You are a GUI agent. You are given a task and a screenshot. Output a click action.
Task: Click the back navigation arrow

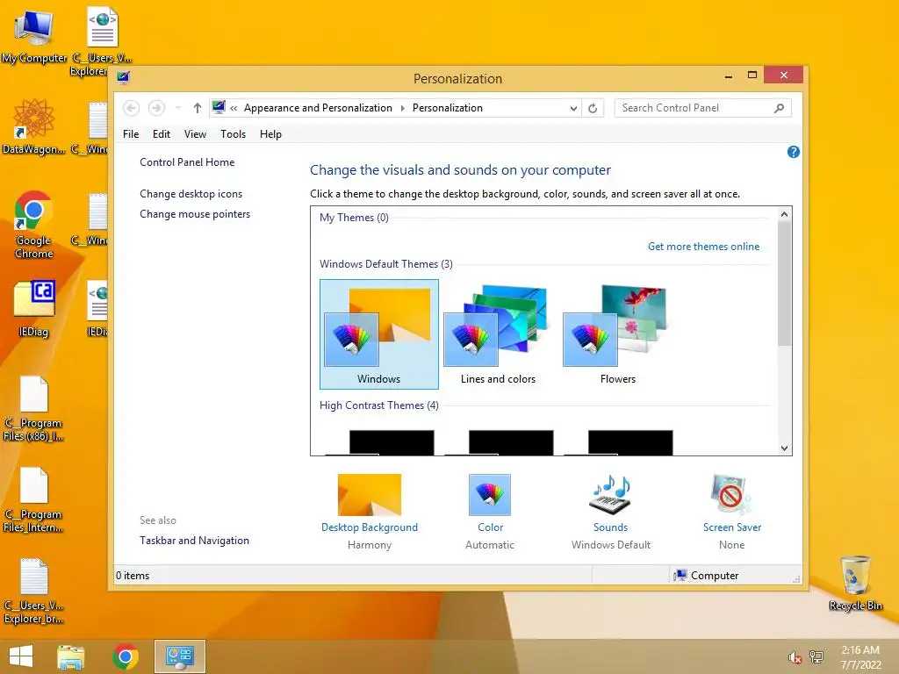pos(132,108)
